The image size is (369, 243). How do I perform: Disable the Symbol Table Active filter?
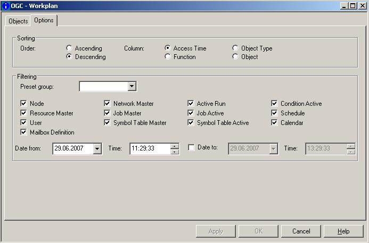click(191, 123)
